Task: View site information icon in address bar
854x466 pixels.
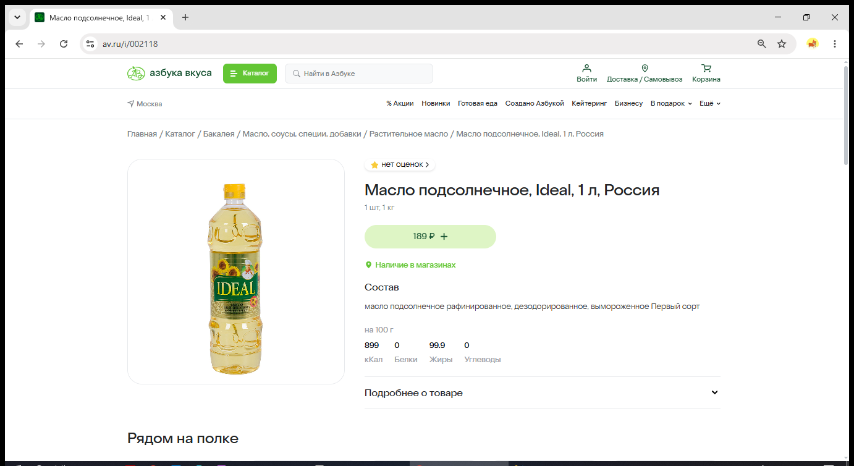Action: coord(90,44)
